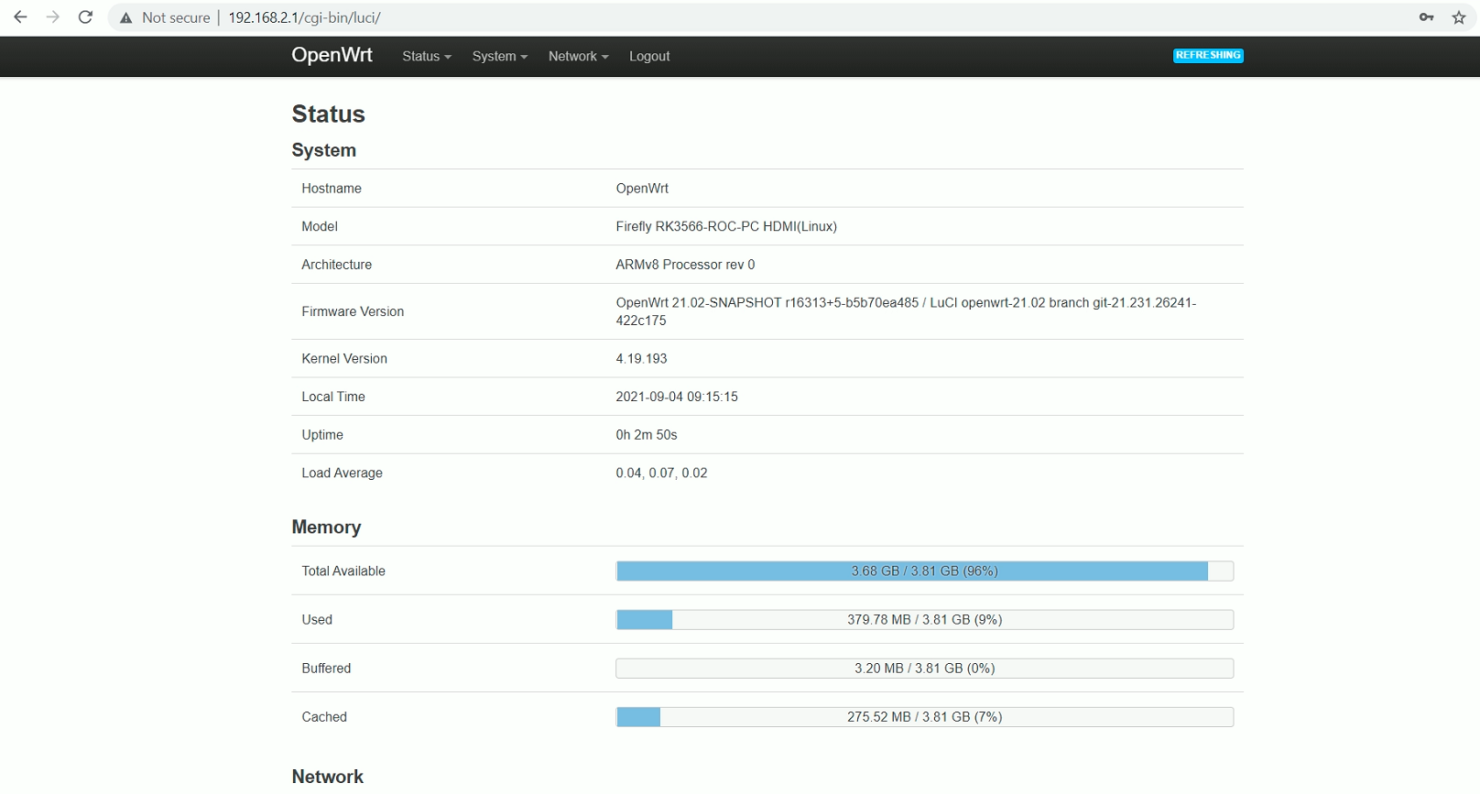Click the OpenWrt brand logo link
1480x794 pixels.
pos(332,55)
